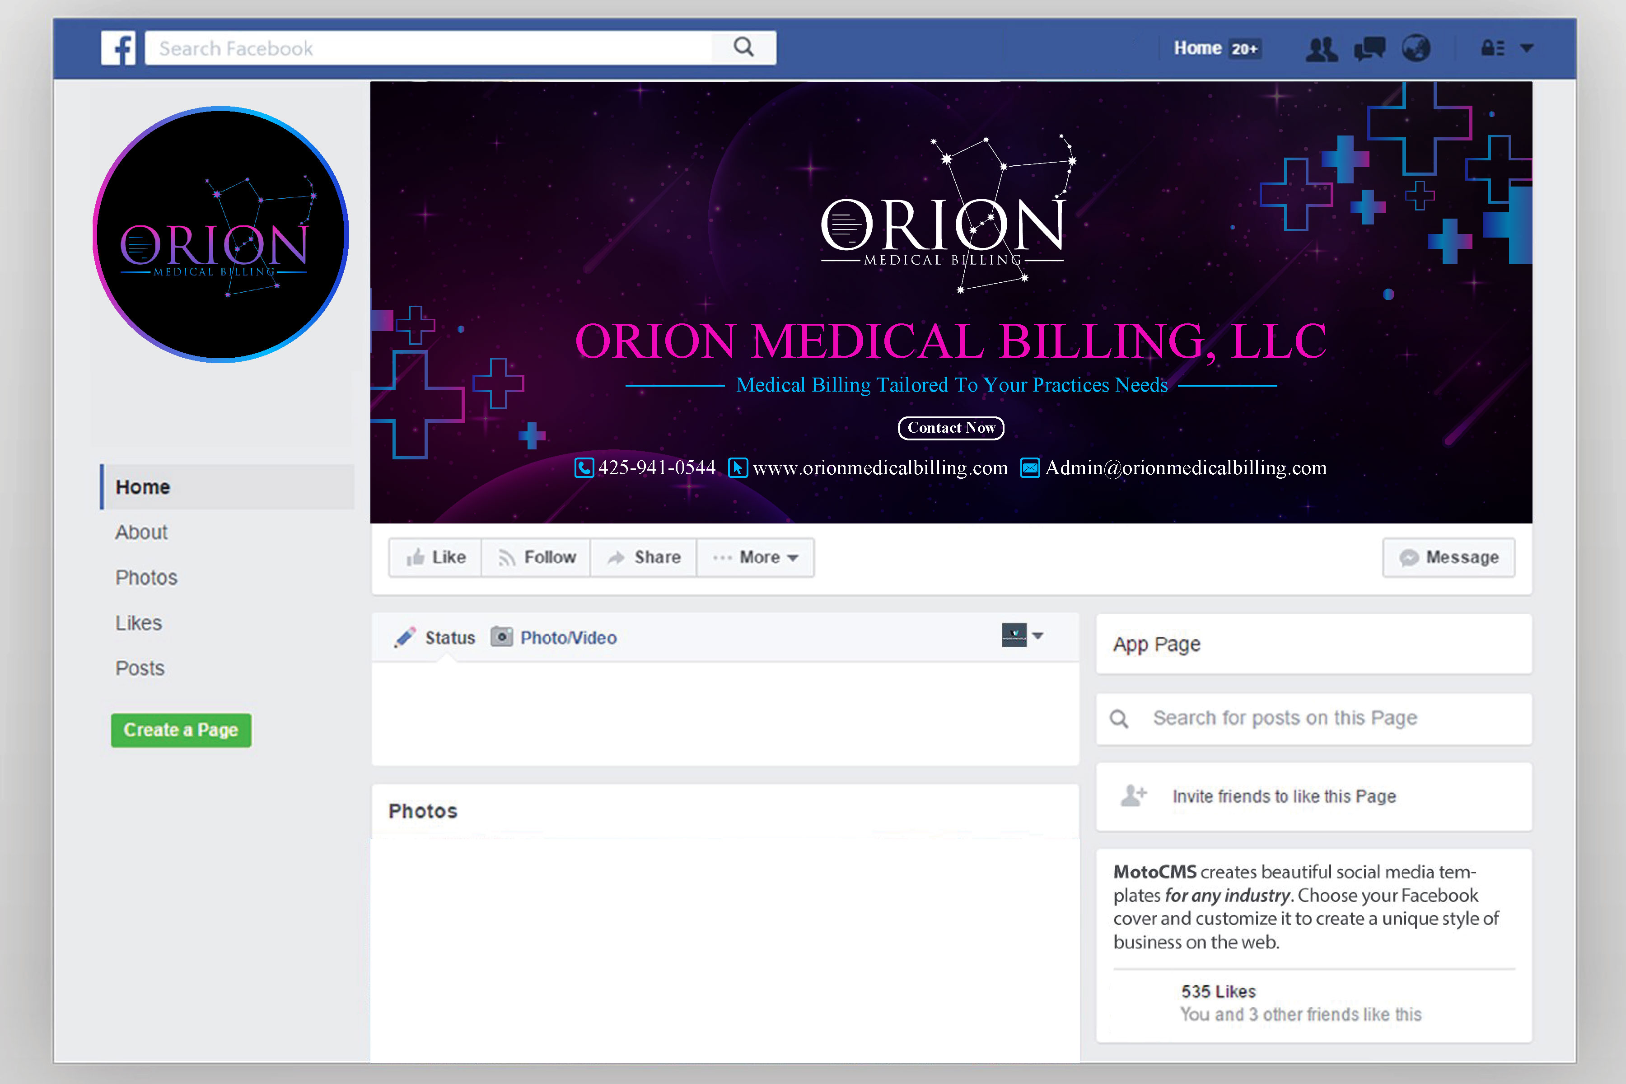Select Photo/Video in composer
The height and width of the screenshot is (1084, 1626).
click(568, 637)
